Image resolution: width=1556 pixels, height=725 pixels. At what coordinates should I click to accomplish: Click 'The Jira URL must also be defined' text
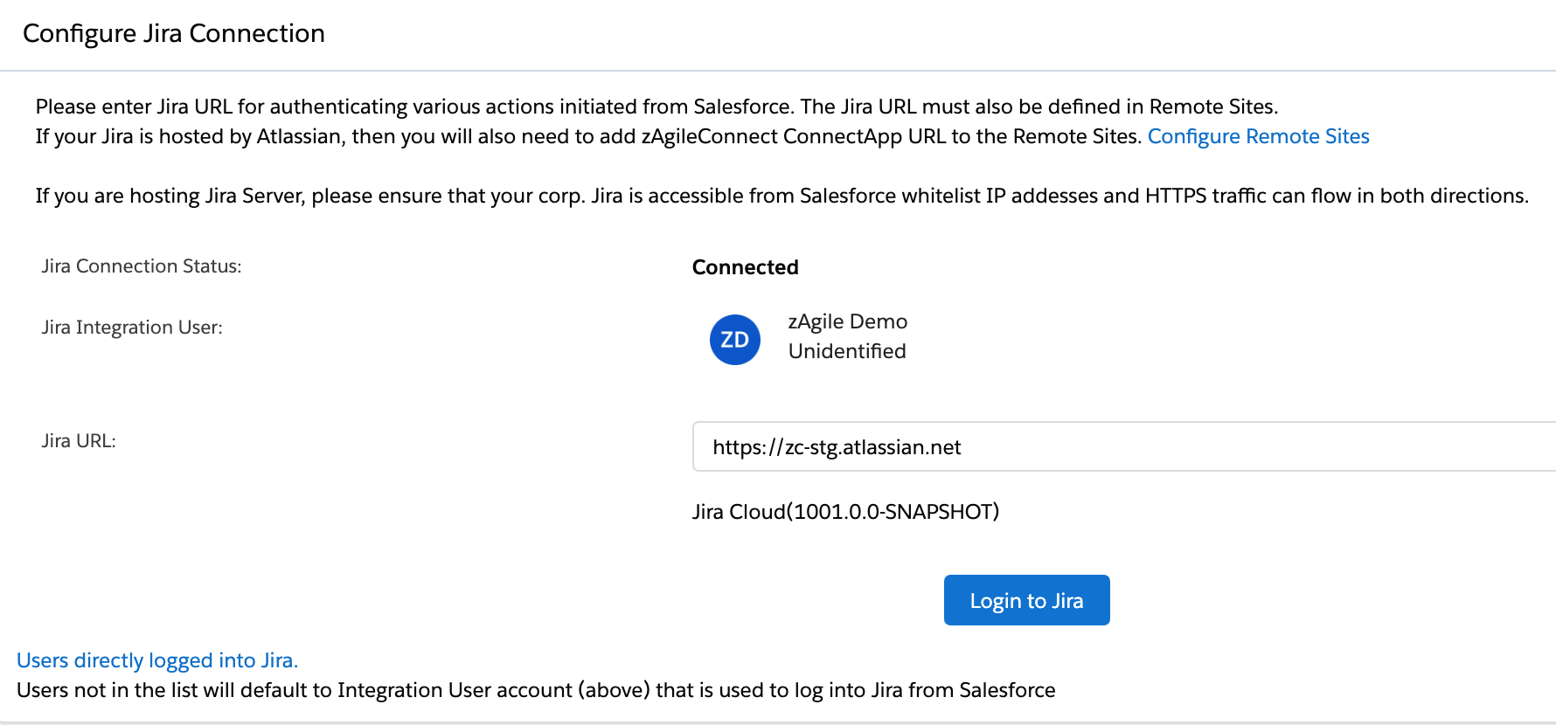click(x=959, y=107)
